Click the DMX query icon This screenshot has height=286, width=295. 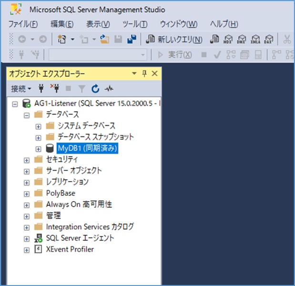[242, 39]
